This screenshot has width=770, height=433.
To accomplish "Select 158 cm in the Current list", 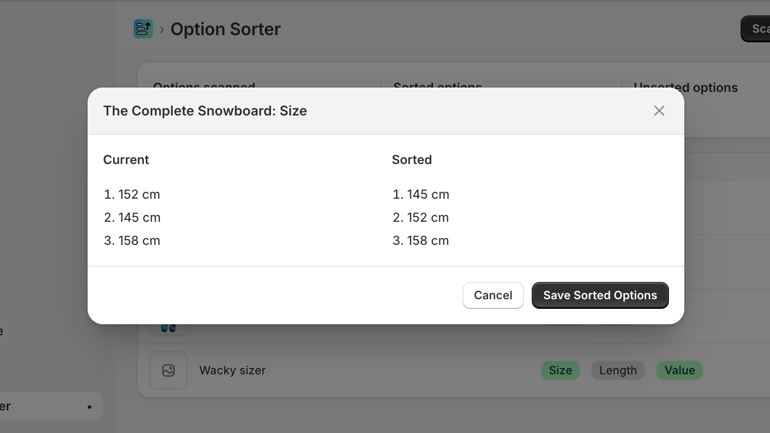I will pos(132,241).
